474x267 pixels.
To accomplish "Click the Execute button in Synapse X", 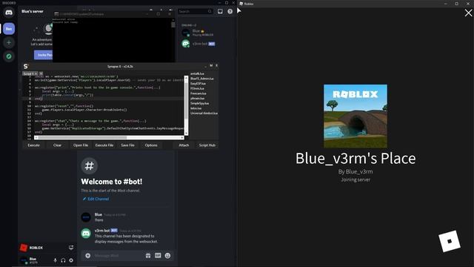I will click(33, 145).
